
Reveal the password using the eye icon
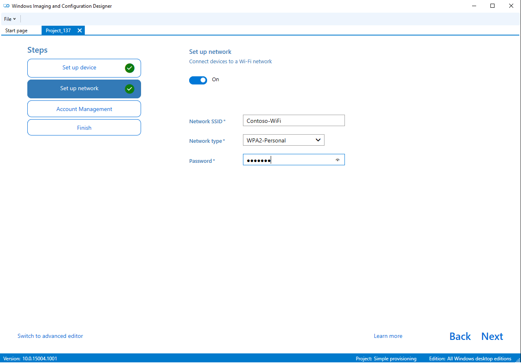coord(338,160)
